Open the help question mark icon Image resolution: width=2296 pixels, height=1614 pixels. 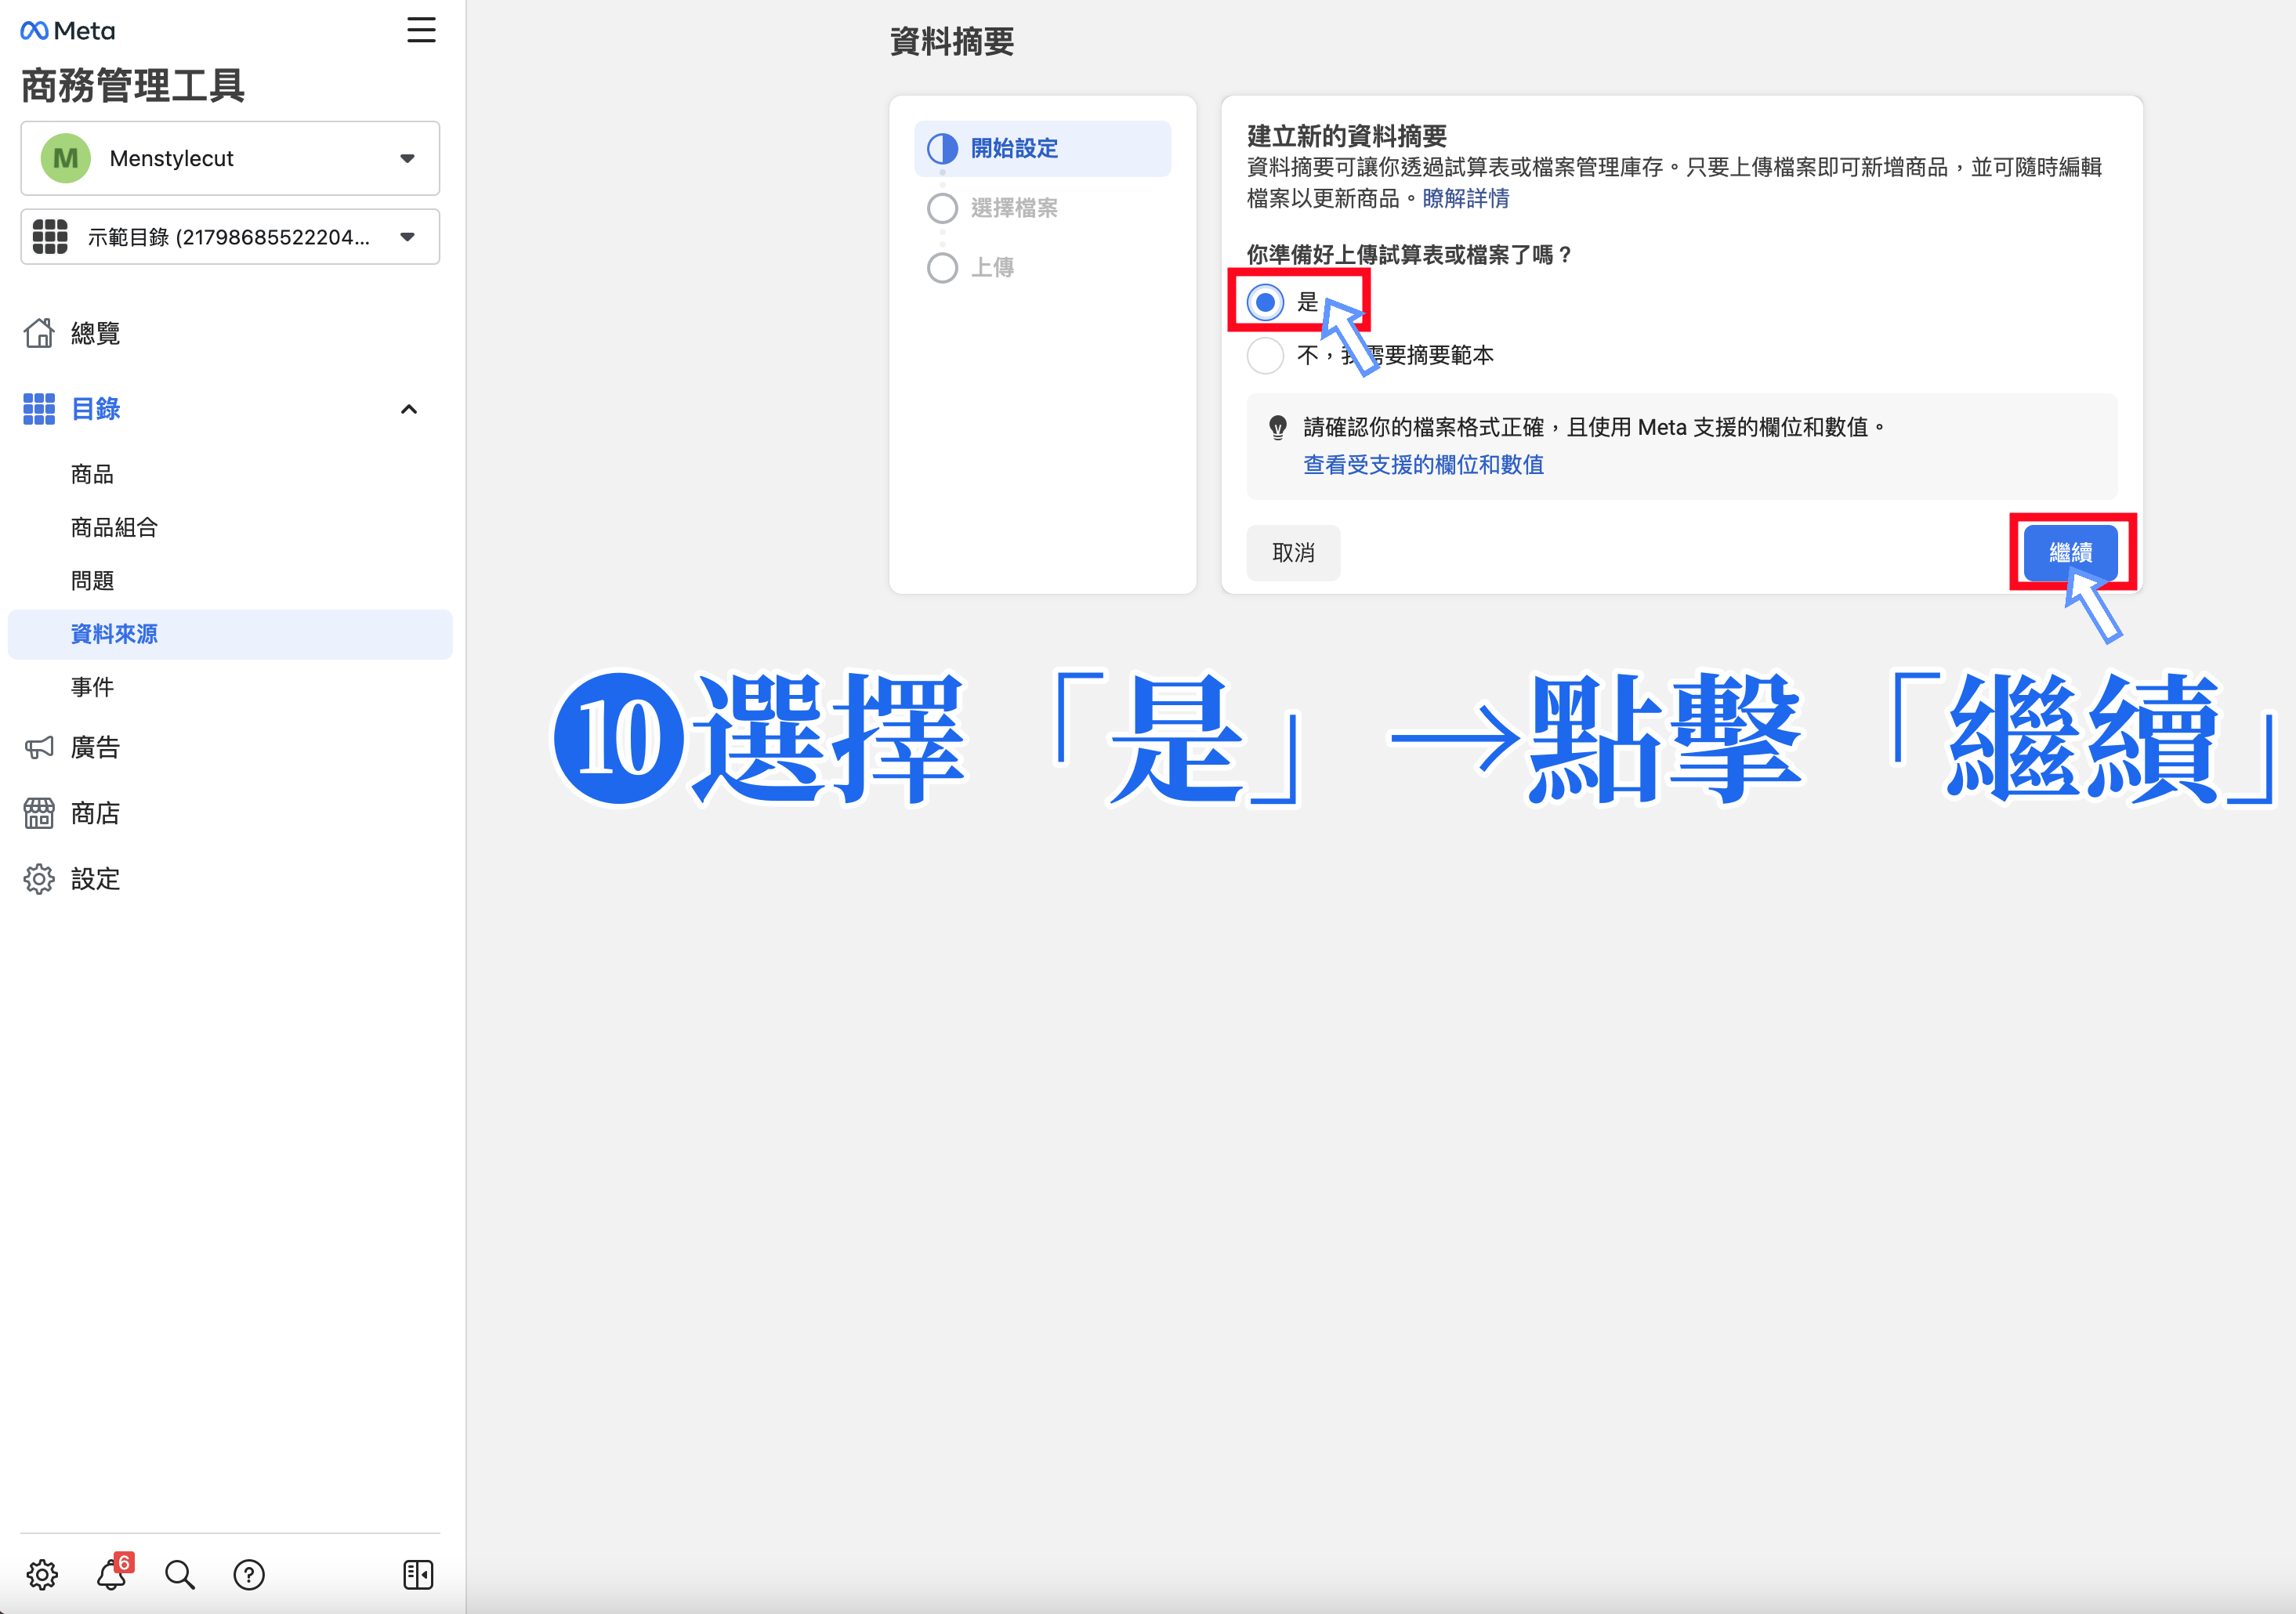click(249, 1574)
